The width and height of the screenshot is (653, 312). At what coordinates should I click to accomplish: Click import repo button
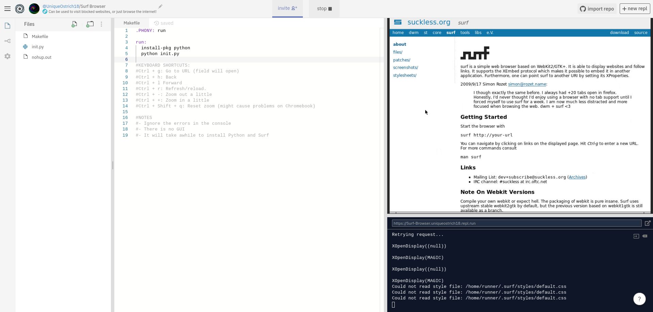(597, 9)
